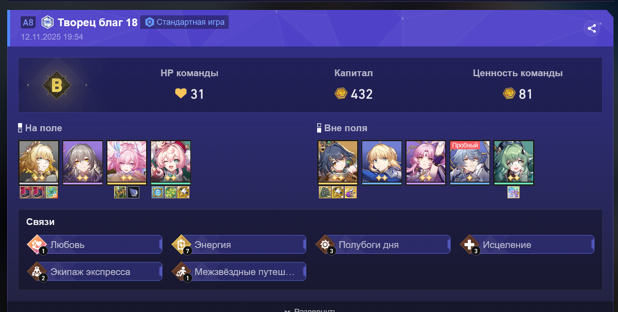The image size is (618, 312).
Task: Select the green-haired off-field character portrait
Action: coord(514,162)
